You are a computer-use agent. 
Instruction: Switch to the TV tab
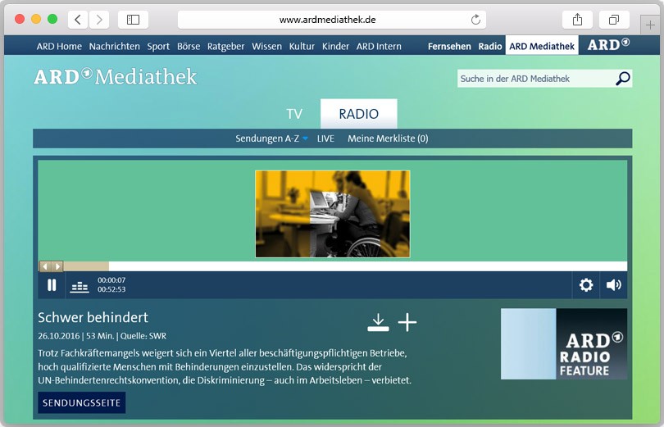pyautogui.click(x=294, y=114)
